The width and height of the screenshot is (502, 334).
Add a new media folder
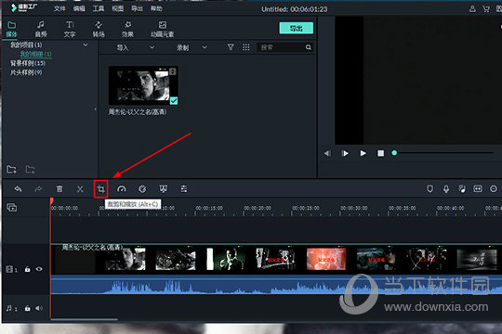coord(11,169)
